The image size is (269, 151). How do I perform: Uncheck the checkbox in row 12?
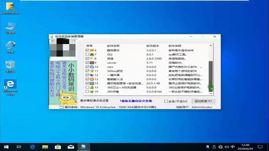pyautogui.click(x=87, y=75)
